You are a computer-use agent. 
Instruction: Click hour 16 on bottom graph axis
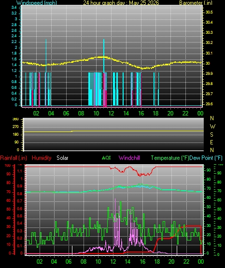[x=142, y=262]
